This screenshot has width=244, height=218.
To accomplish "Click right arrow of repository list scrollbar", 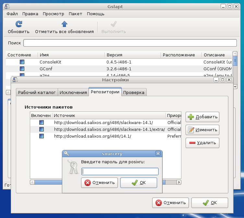I will [179, 182].
